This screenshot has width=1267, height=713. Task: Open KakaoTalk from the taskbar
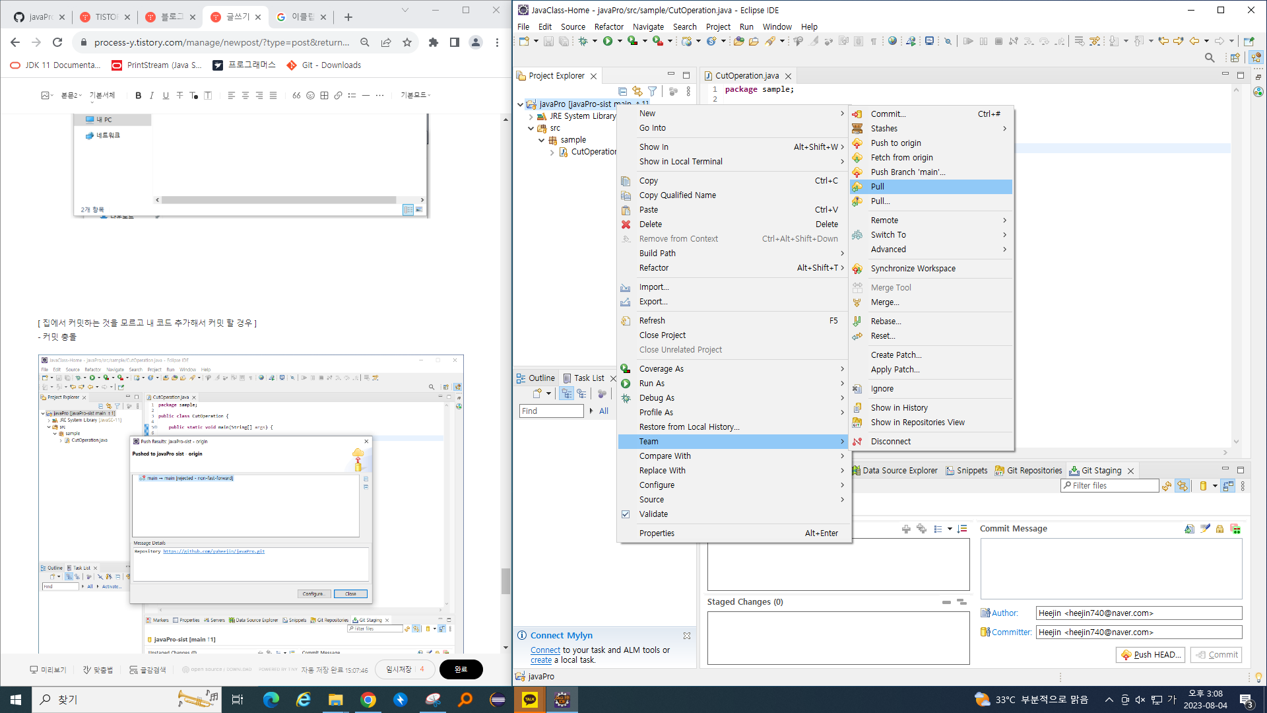click(x=529, y=700)
